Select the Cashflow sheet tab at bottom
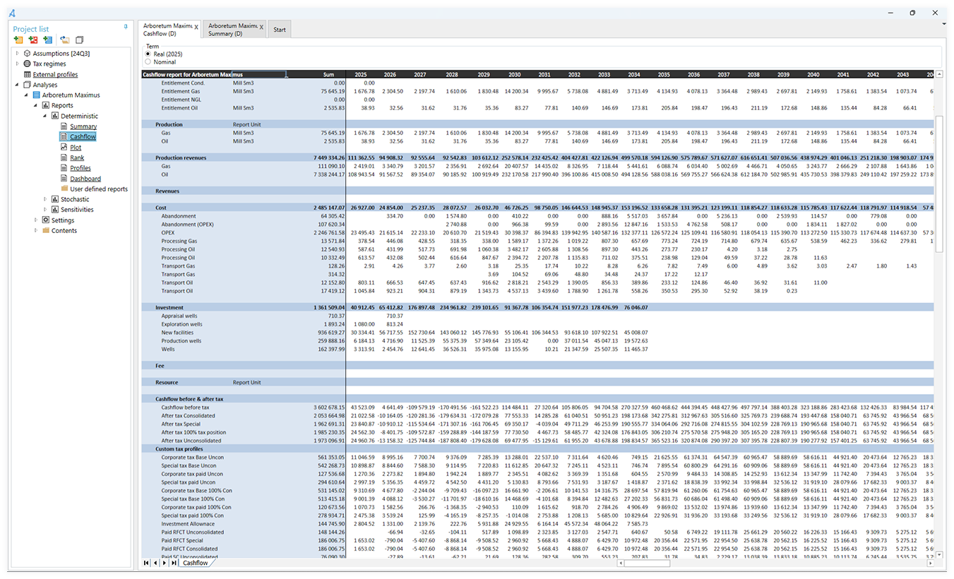 click(196, 563)
